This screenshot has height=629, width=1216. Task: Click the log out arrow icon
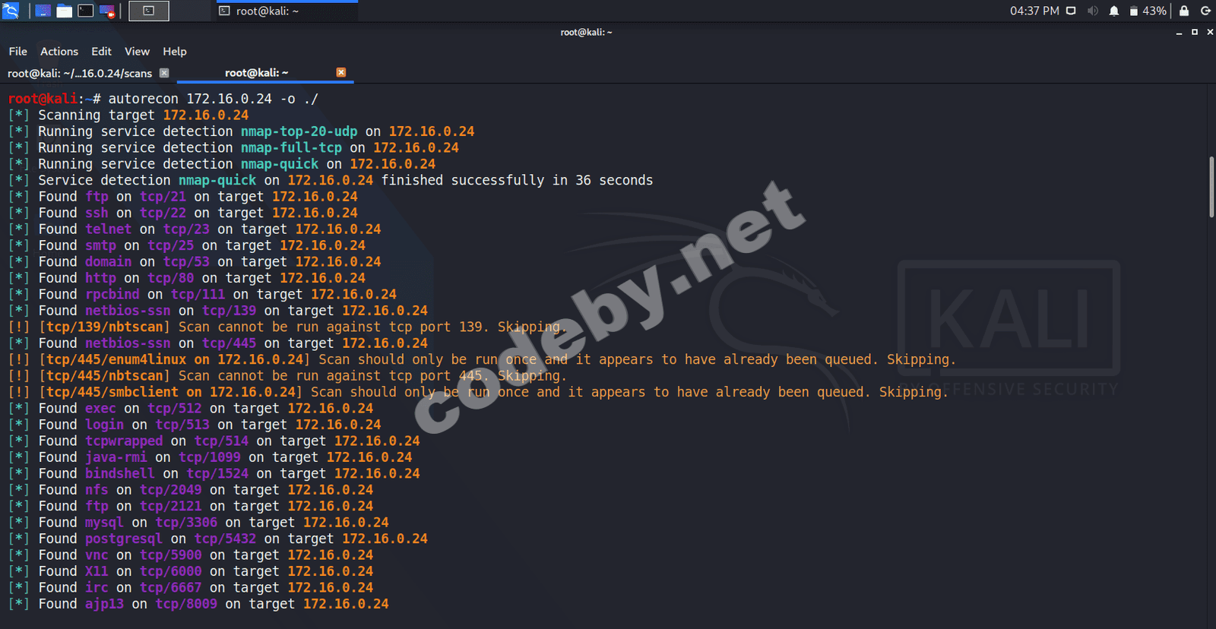point(1205,11)
